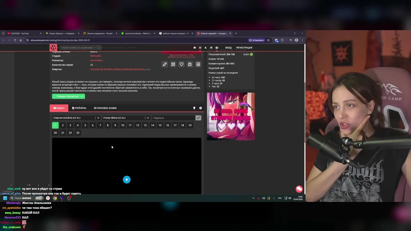Click the browser address bar URL

[60, 40]
